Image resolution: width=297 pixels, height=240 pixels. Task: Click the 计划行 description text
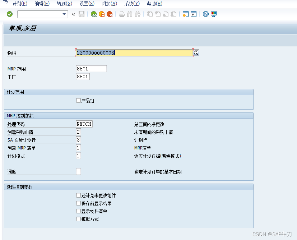(140, 140)
